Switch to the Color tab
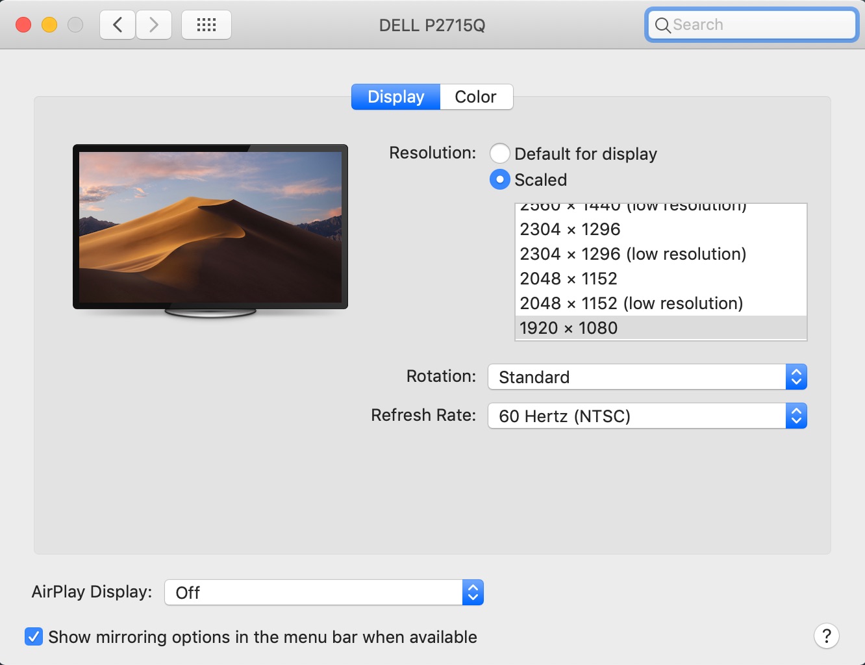The width and height of the screenshot is (865, 665). [475, 97]
